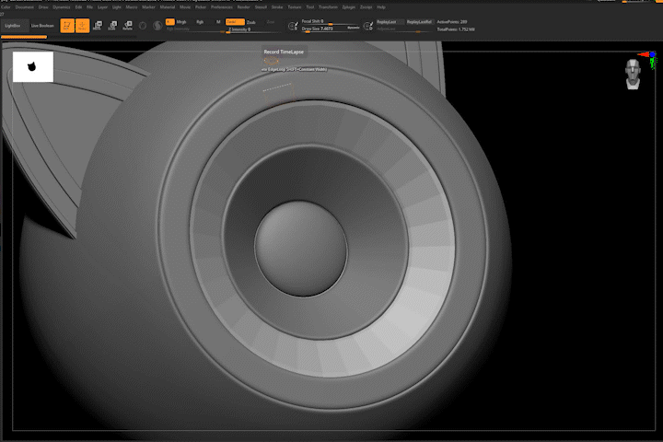Open the Picker menu
This screenshot has width=663, height=442.
pos(201,7)
